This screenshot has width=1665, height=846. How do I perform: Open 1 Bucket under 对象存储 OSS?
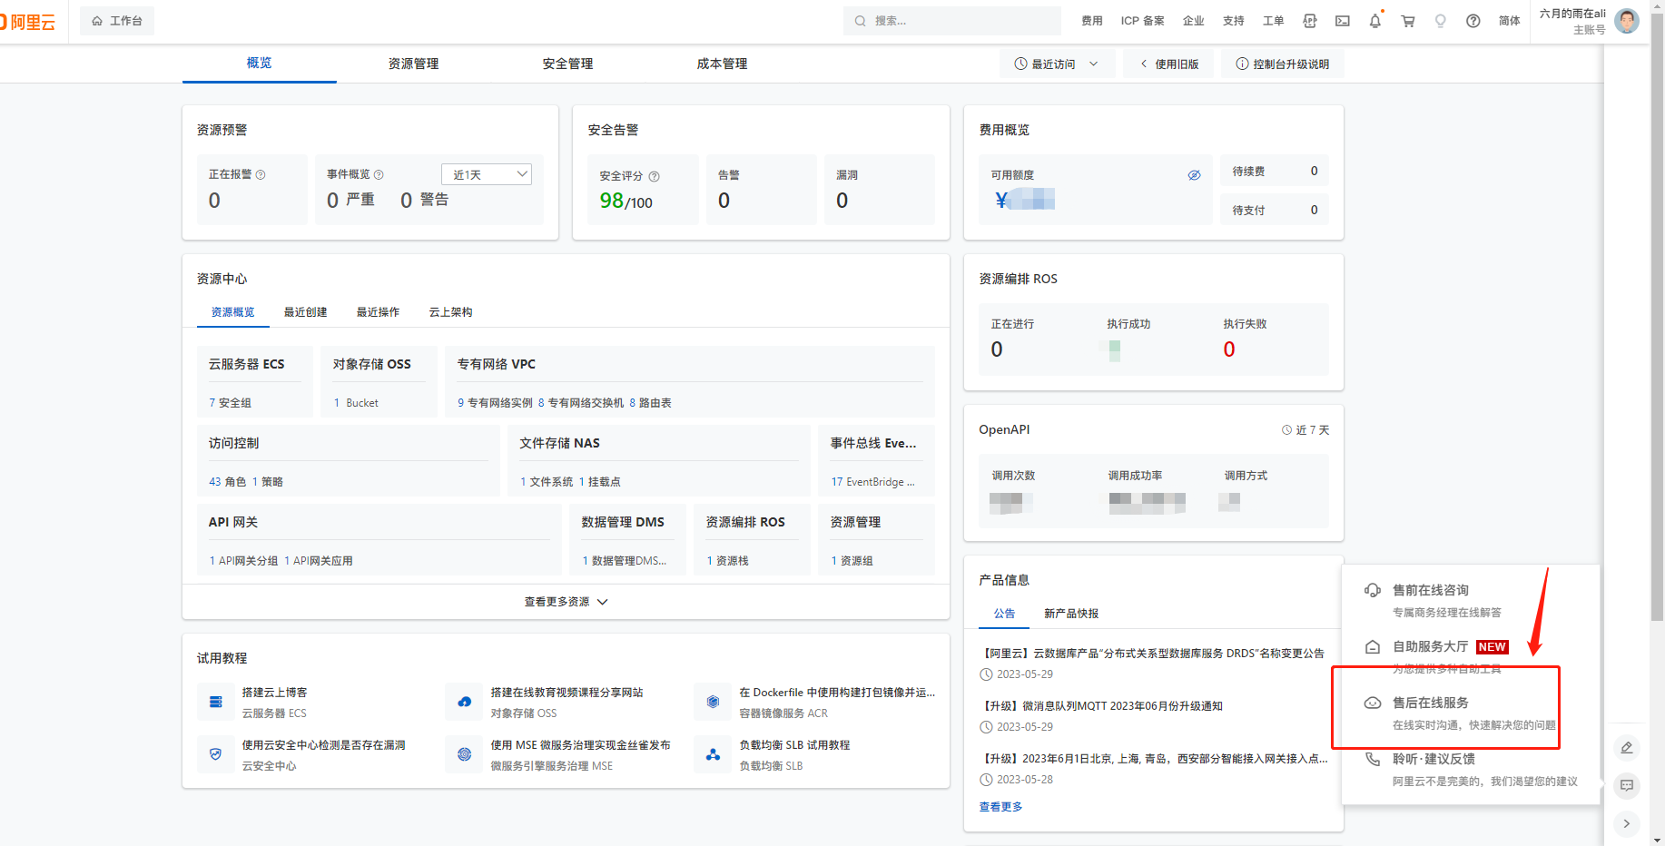(356, 403)
